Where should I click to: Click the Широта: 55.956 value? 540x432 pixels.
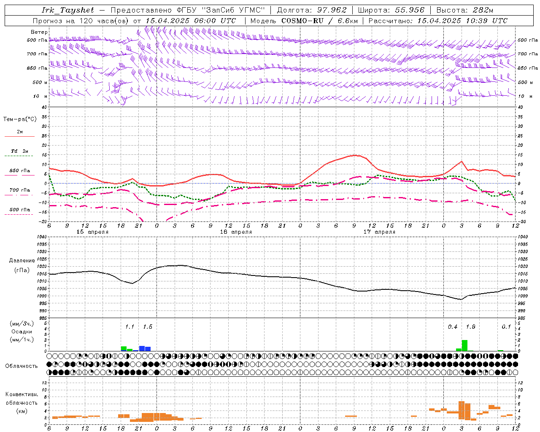[391, 10]
